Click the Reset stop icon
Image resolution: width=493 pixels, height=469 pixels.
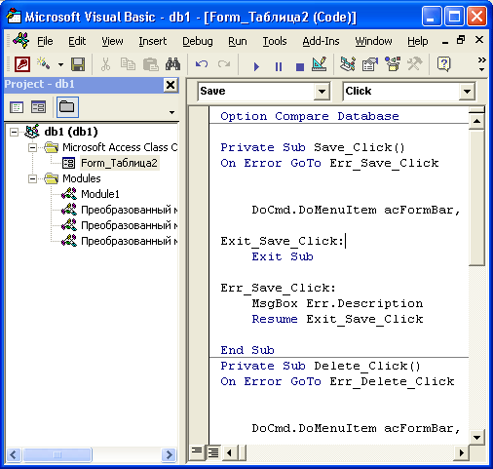(300, 67)
